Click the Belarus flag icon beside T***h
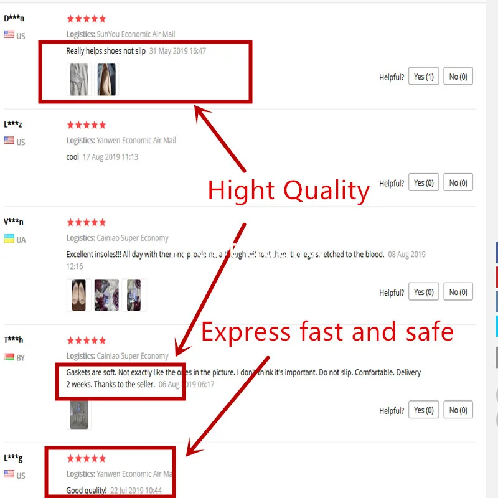 point(9,357)
